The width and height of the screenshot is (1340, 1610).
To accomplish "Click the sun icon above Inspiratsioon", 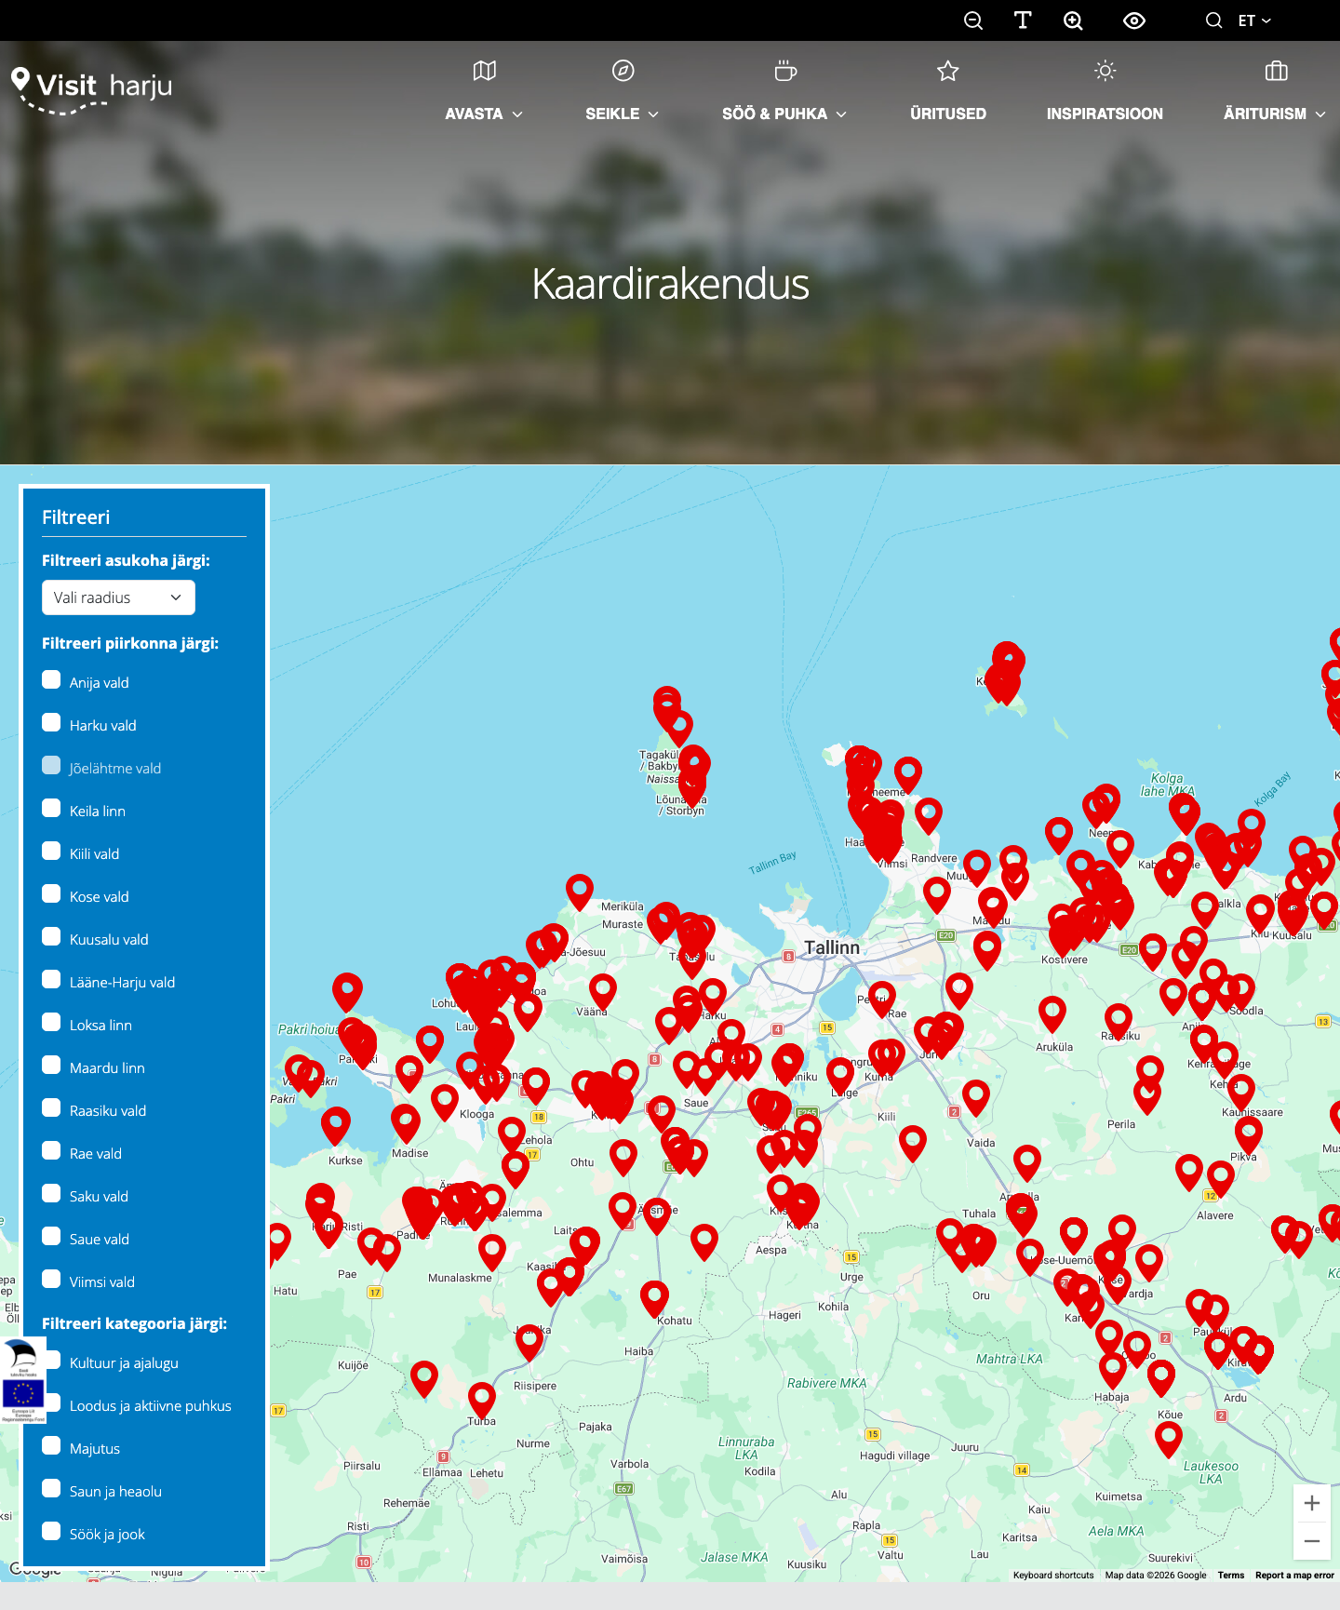I will [x=1105, y=71].
